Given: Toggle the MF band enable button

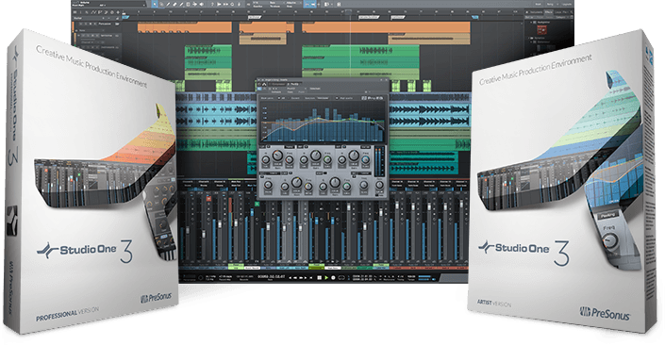Looking at the screenshot, I should click(x=307, y=147).
